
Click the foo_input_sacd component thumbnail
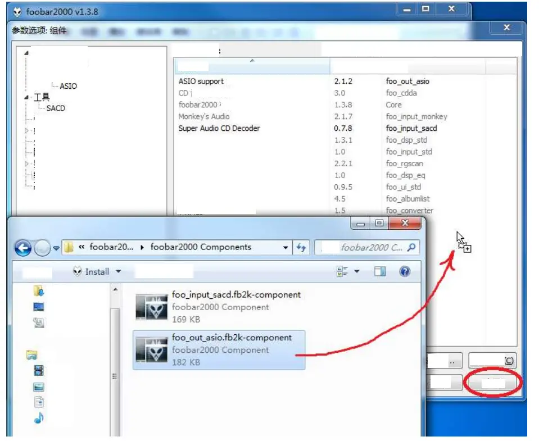[152, 307]
